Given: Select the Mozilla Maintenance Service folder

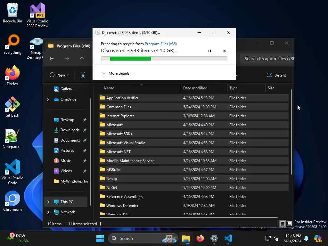Looking at the screenshot, I should click(x=193, y=161).
